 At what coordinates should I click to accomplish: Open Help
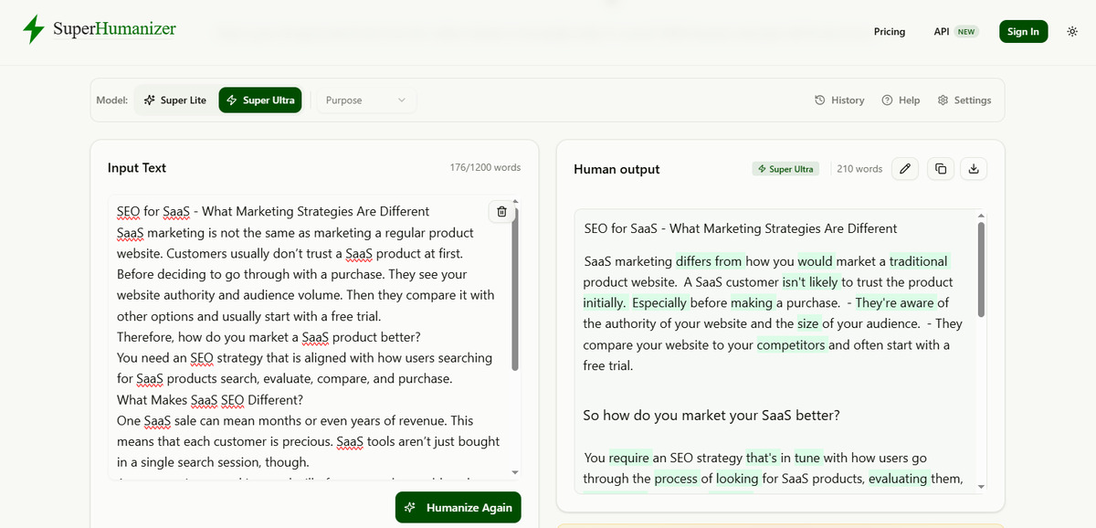click(901, 100)
